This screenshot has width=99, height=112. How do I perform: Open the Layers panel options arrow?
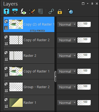(88, 3)
